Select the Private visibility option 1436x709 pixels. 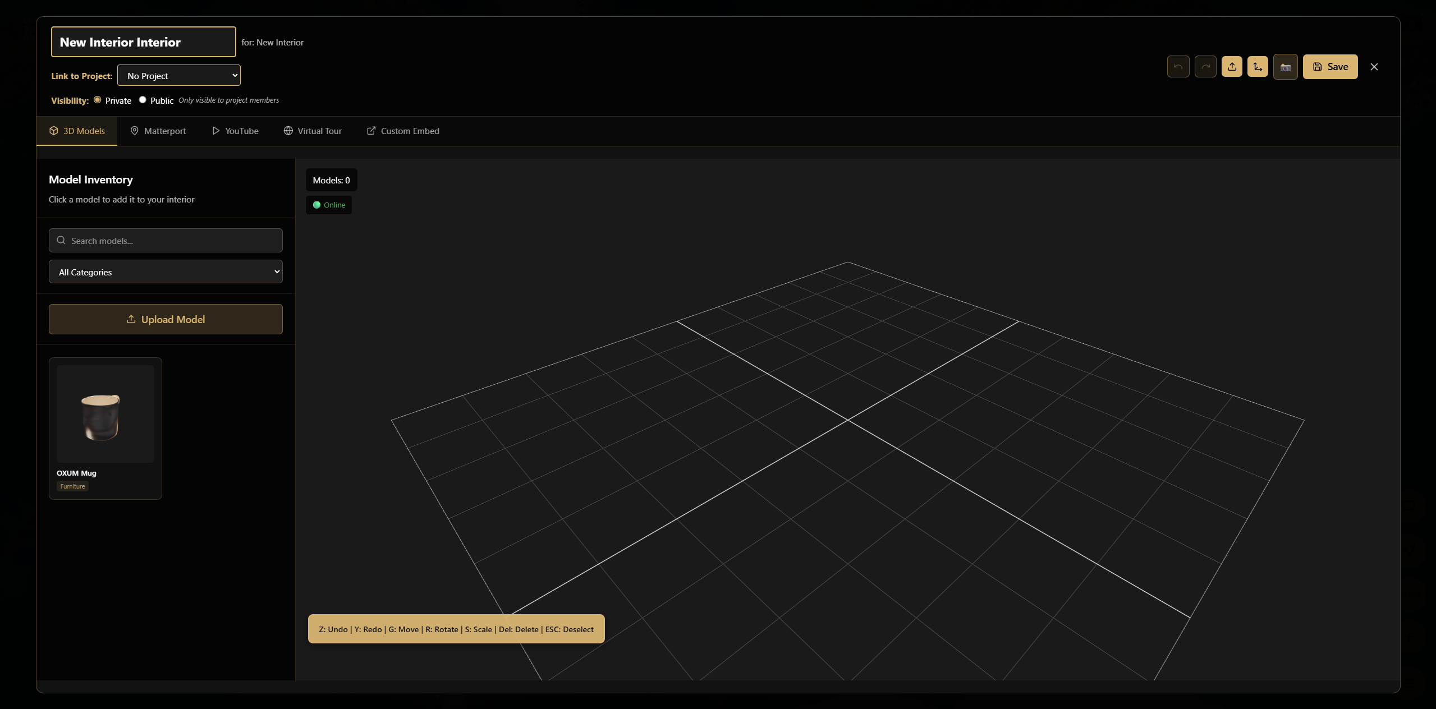tap(98, 100)
